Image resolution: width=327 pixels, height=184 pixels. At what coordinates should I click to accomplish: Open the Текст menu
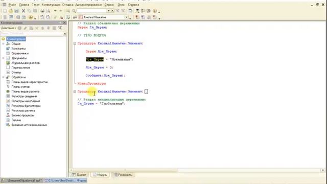coord(35,5)
